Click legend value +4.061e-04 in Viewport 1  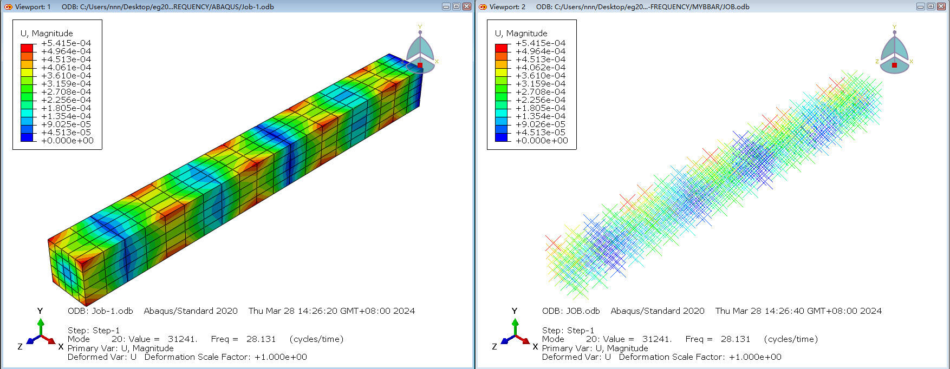[66, 68]
